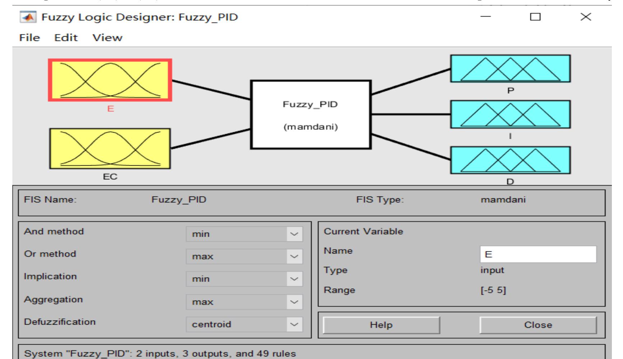
Task: Select the P output variable box
Action: coord(510,69)
